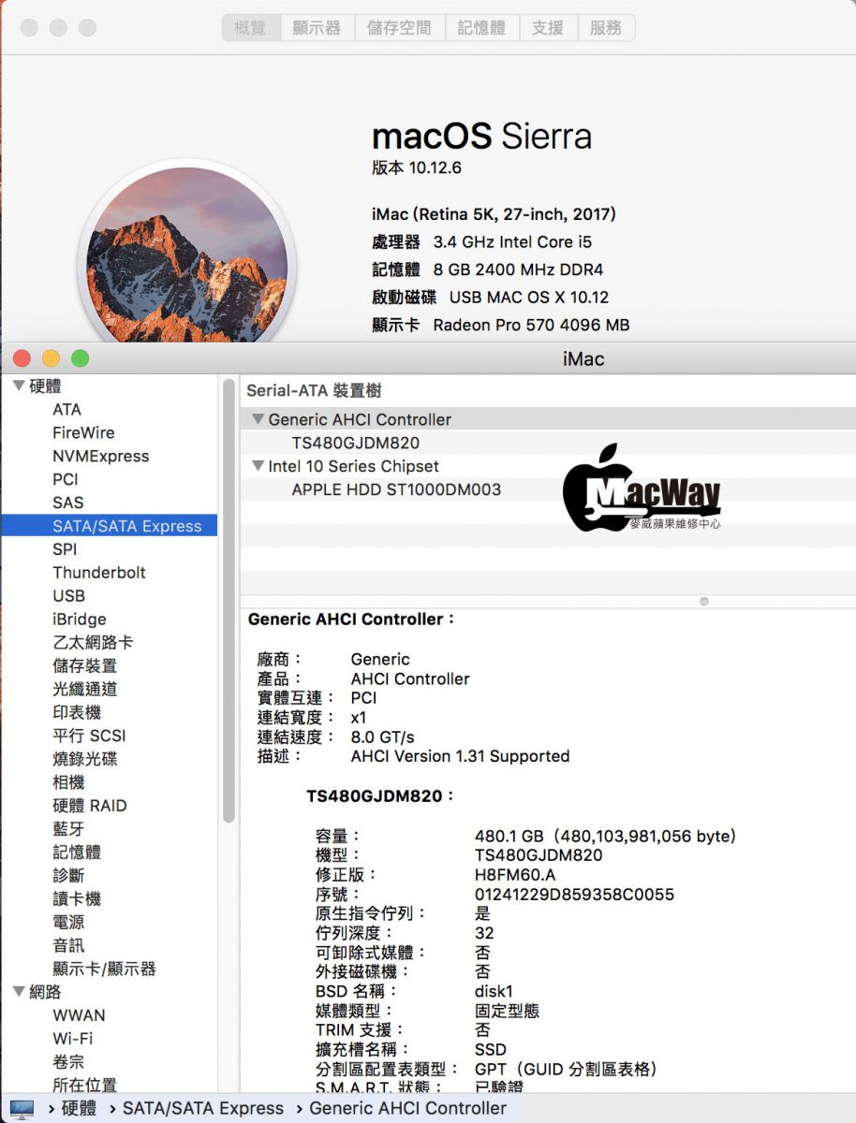Select SPI in the sidebar
856x1123 pixels.
click(65, 549)
